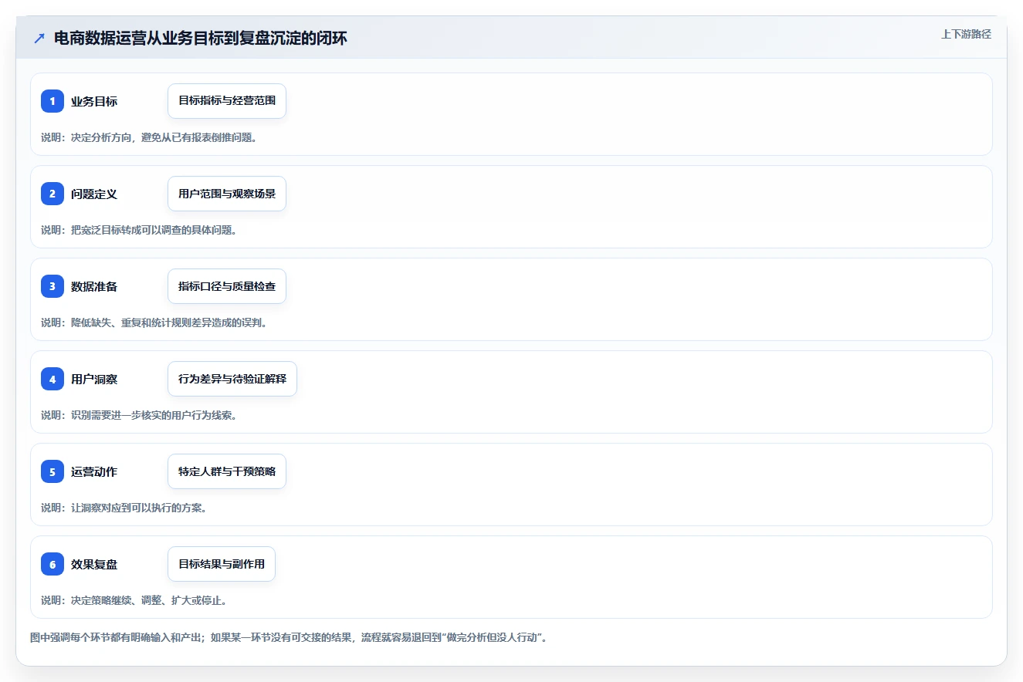Select the 特定人群与干预策略 chip
Image resolution: width=1023 pixels, height=682 pixels.
pyautogui.click(x=227, y=471)
